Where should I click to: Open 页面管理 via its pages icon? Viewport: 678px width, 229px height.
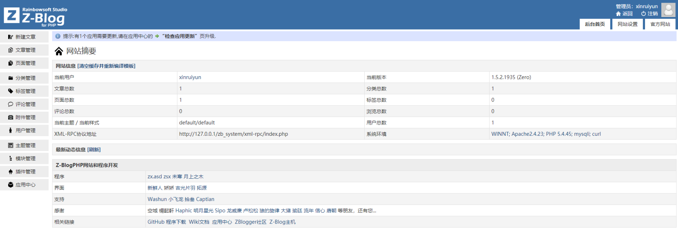tap(11, 63)
